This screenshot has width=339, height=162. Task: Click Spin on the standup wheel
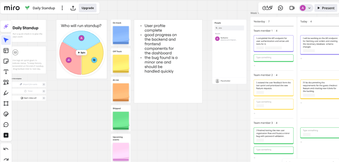coord(81,52)
